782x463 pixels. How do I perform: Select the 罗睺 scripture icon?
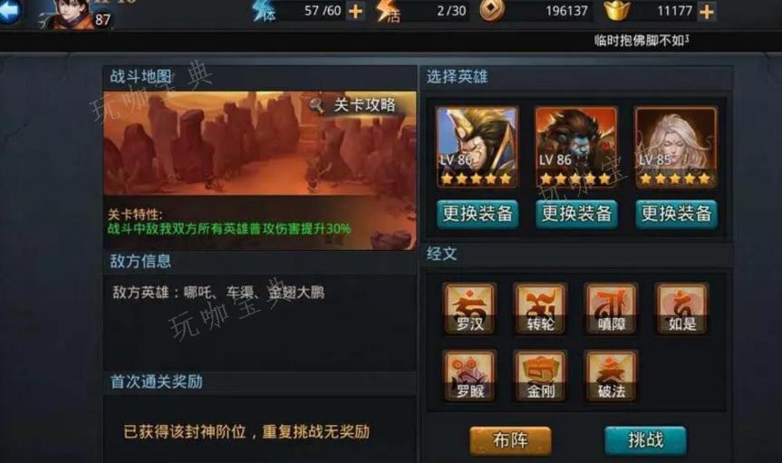coord(469,376)
